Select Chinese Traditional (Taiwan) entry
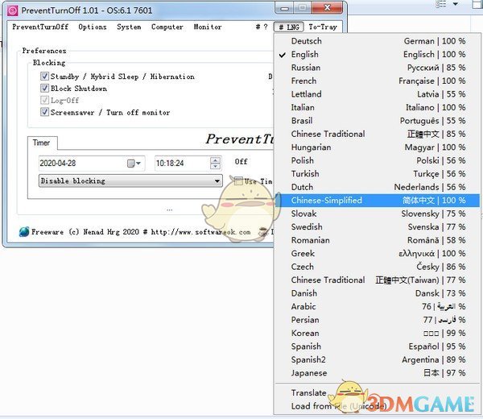Image resolution: width=483 pixels, height=419 pixels. (x=377, y=280)
